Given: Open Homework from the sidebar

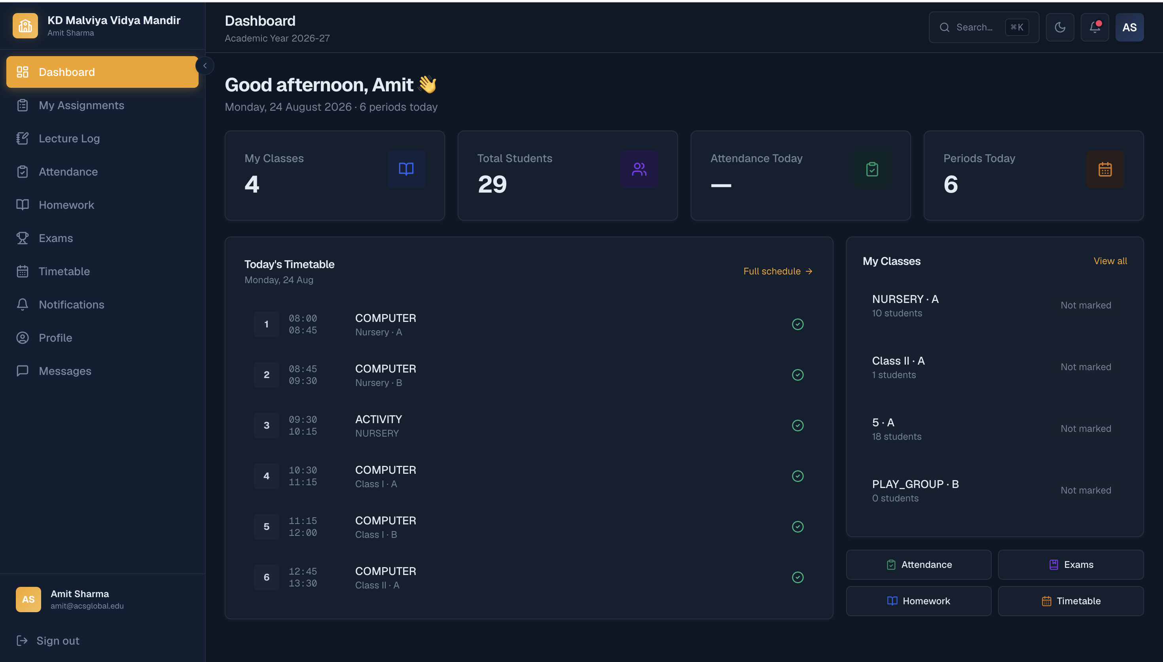Looking at the screenshot, I should [102, 204].
